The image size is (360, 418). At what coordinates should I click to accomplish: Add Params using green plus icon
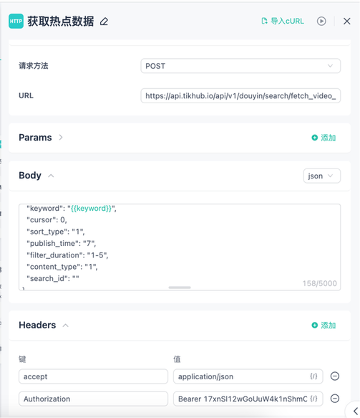coord(314,138)
